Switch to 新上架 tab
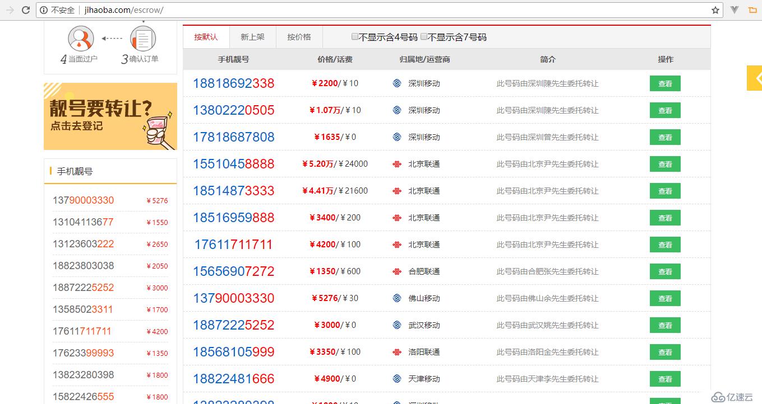The image size is (762, 404). [252, 37]
